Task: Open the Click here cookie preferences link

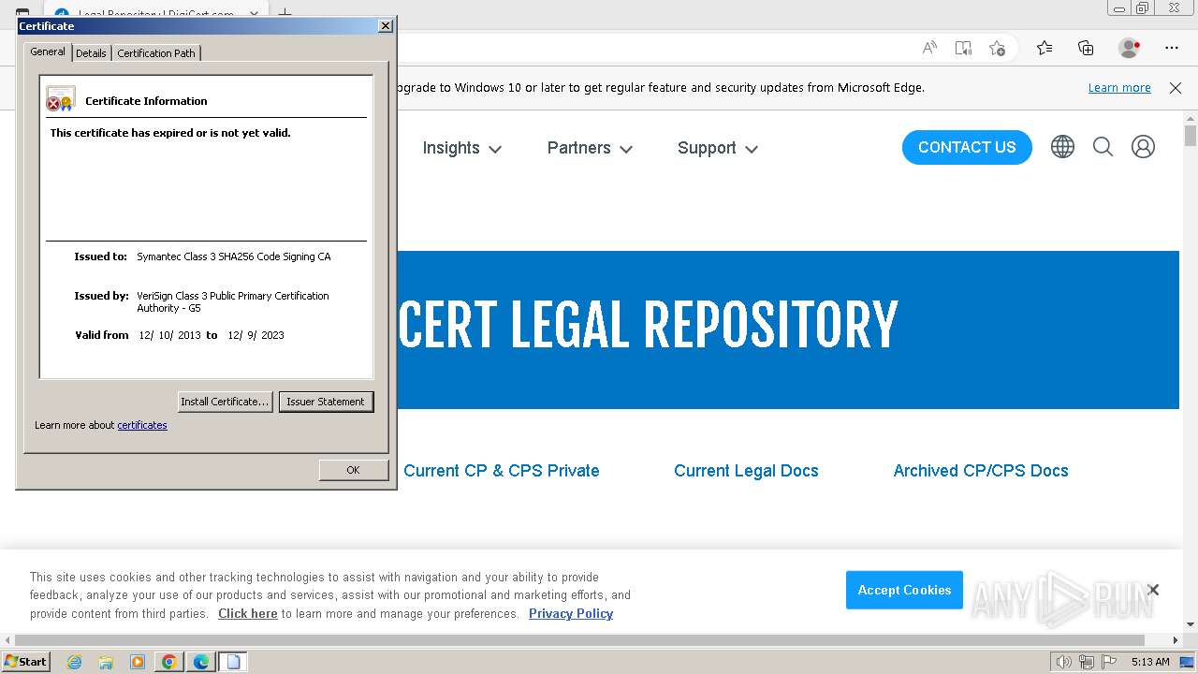Action: pos(248,614)
